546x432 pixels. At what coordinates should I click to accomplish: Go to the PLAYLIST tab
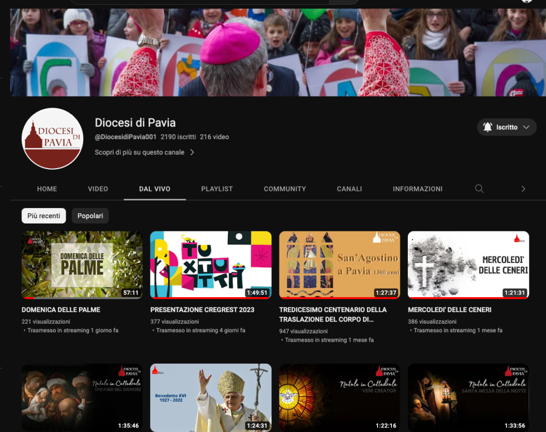click(x=216, y=189)
